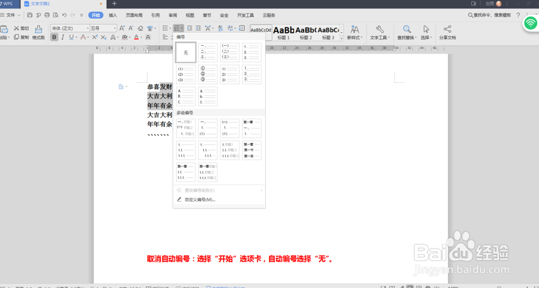Apply the Heading 1 (标题 1) style
Viewport: 539px width, 288px height.
[284, 33]
